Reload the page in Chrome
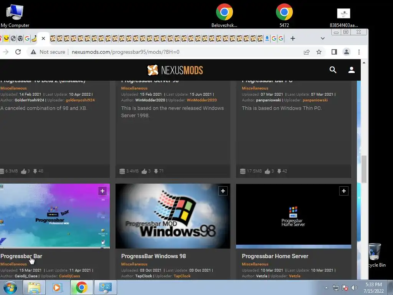Image resolution: width=393 pixels, height=295 pixels. pyautogui.click(x=18, y=52)
